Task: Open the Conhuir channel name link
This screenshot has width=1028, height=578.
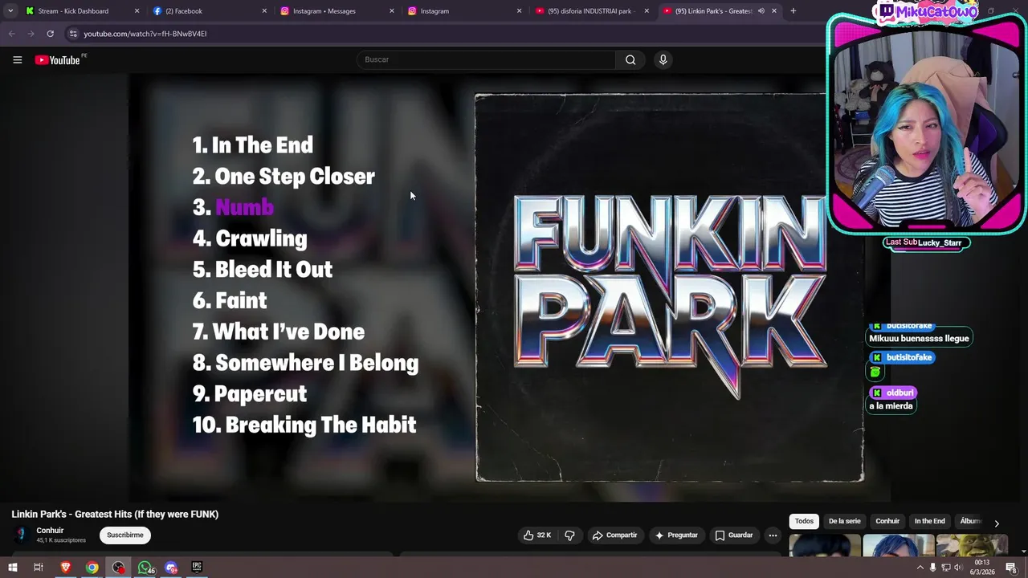Action: pos(50,531)
